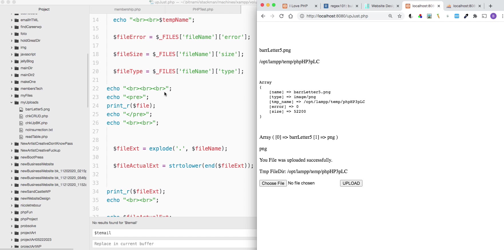Select the mainDir2 folder
504x250 pixels.
point(27,75)
